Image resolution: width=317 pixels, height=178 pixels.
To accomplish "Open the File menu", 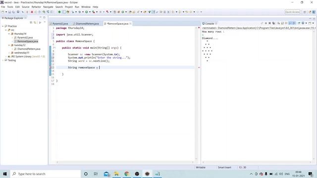I will tap(3, 7).
